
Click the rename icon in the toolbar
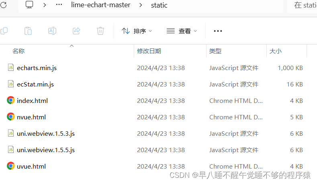coord(52,31)
